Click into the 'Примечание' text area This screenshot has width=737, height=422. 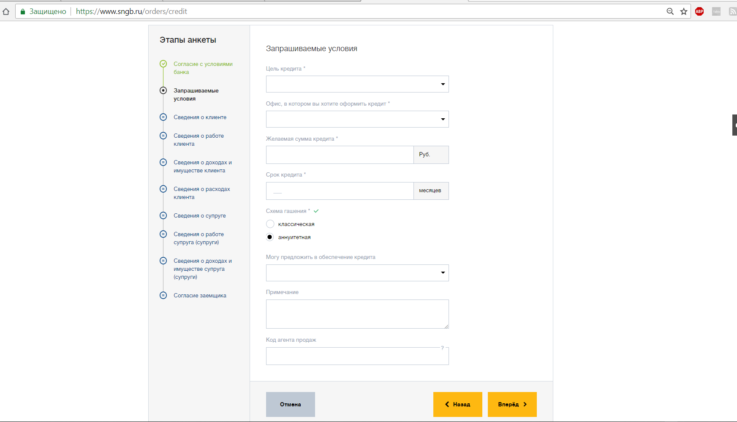[357, 314]
